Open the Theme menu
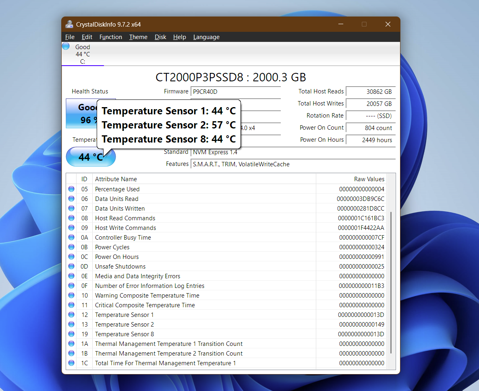 coord(138,37)
